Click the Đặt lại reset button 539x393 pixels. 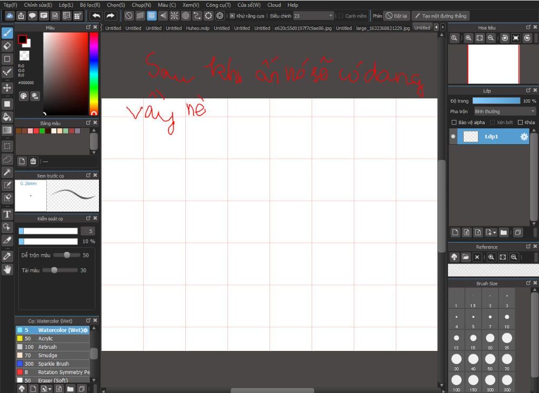pyautogui.click(x=396, y=16)
